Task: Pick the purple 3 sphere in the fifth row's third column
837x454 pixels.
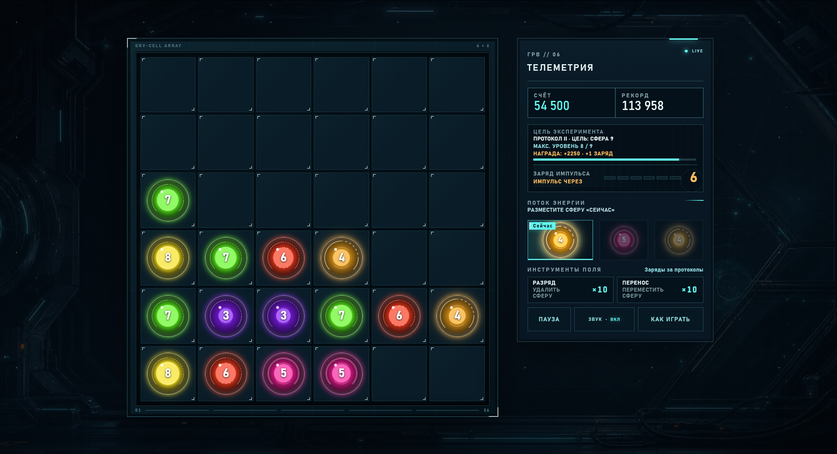Action: point(284,316)
